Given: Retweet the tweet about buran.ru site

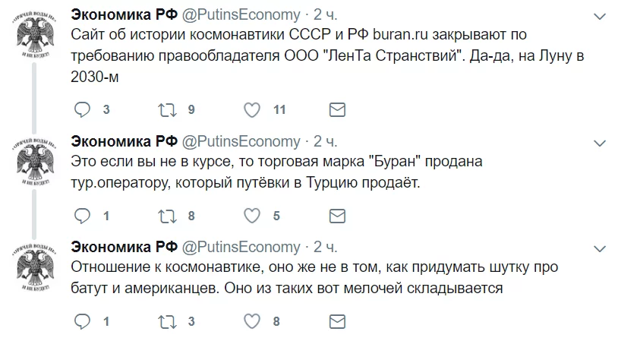Looking at the screenshot, I should pyautogui.click(x=168, y=110).
